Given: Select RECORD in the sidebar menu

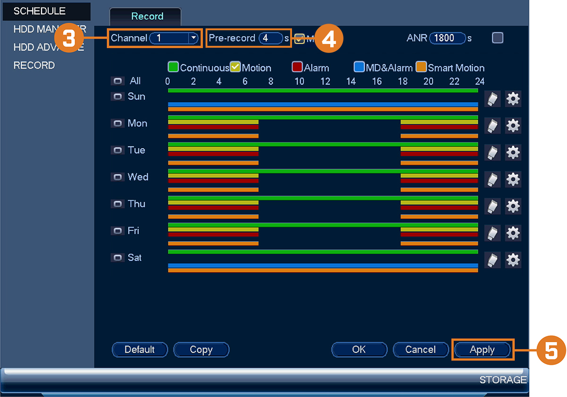Looking at the screenshot, I should point(34,65).
